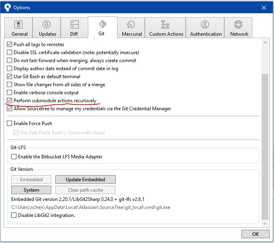The width and height of the screenshot is (274, 243).
Task: Click the Git diamond icon
Action: [103, 24]
